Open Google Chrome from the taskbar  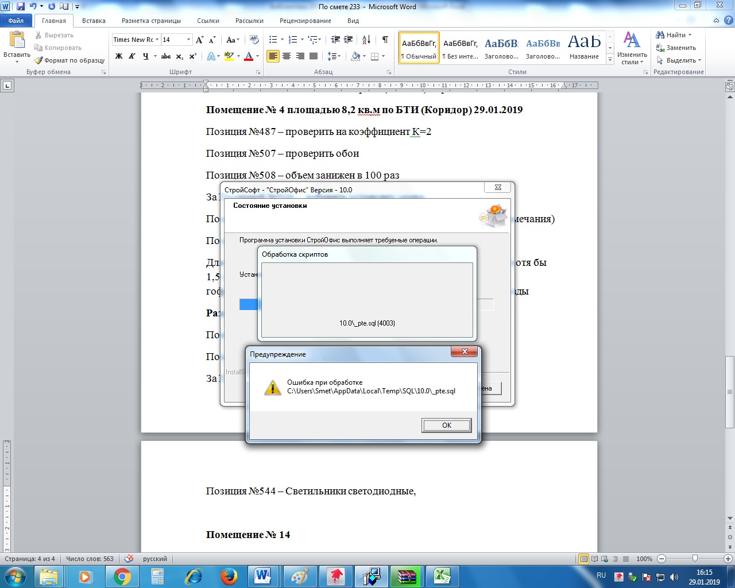point(122,576)
